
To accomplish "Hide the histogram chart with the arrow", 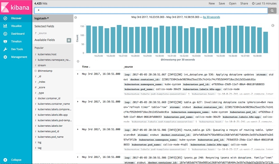I will (x=78, y=61).
